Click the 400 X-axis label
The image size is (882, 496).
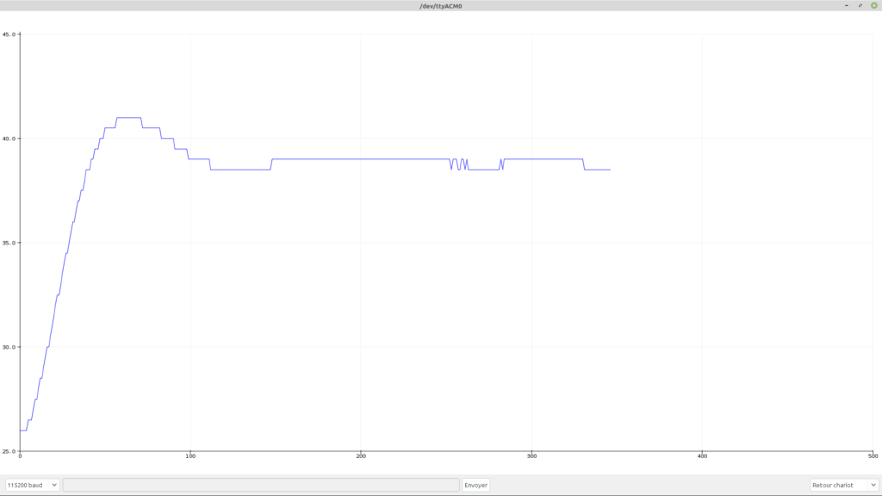pyautogui.click(x=702, y=456)
